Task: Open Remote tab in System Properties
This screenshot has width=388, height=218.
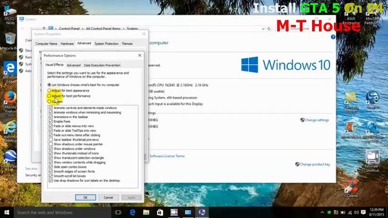Action: tap(127, 44)
